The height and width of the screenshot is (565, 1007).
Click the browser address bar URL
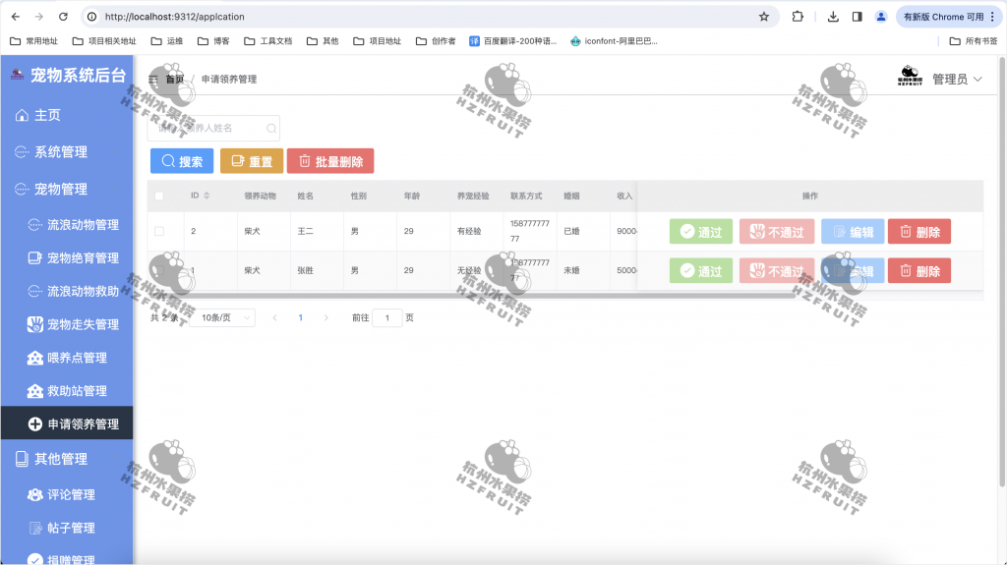click(x=175, y=17)
